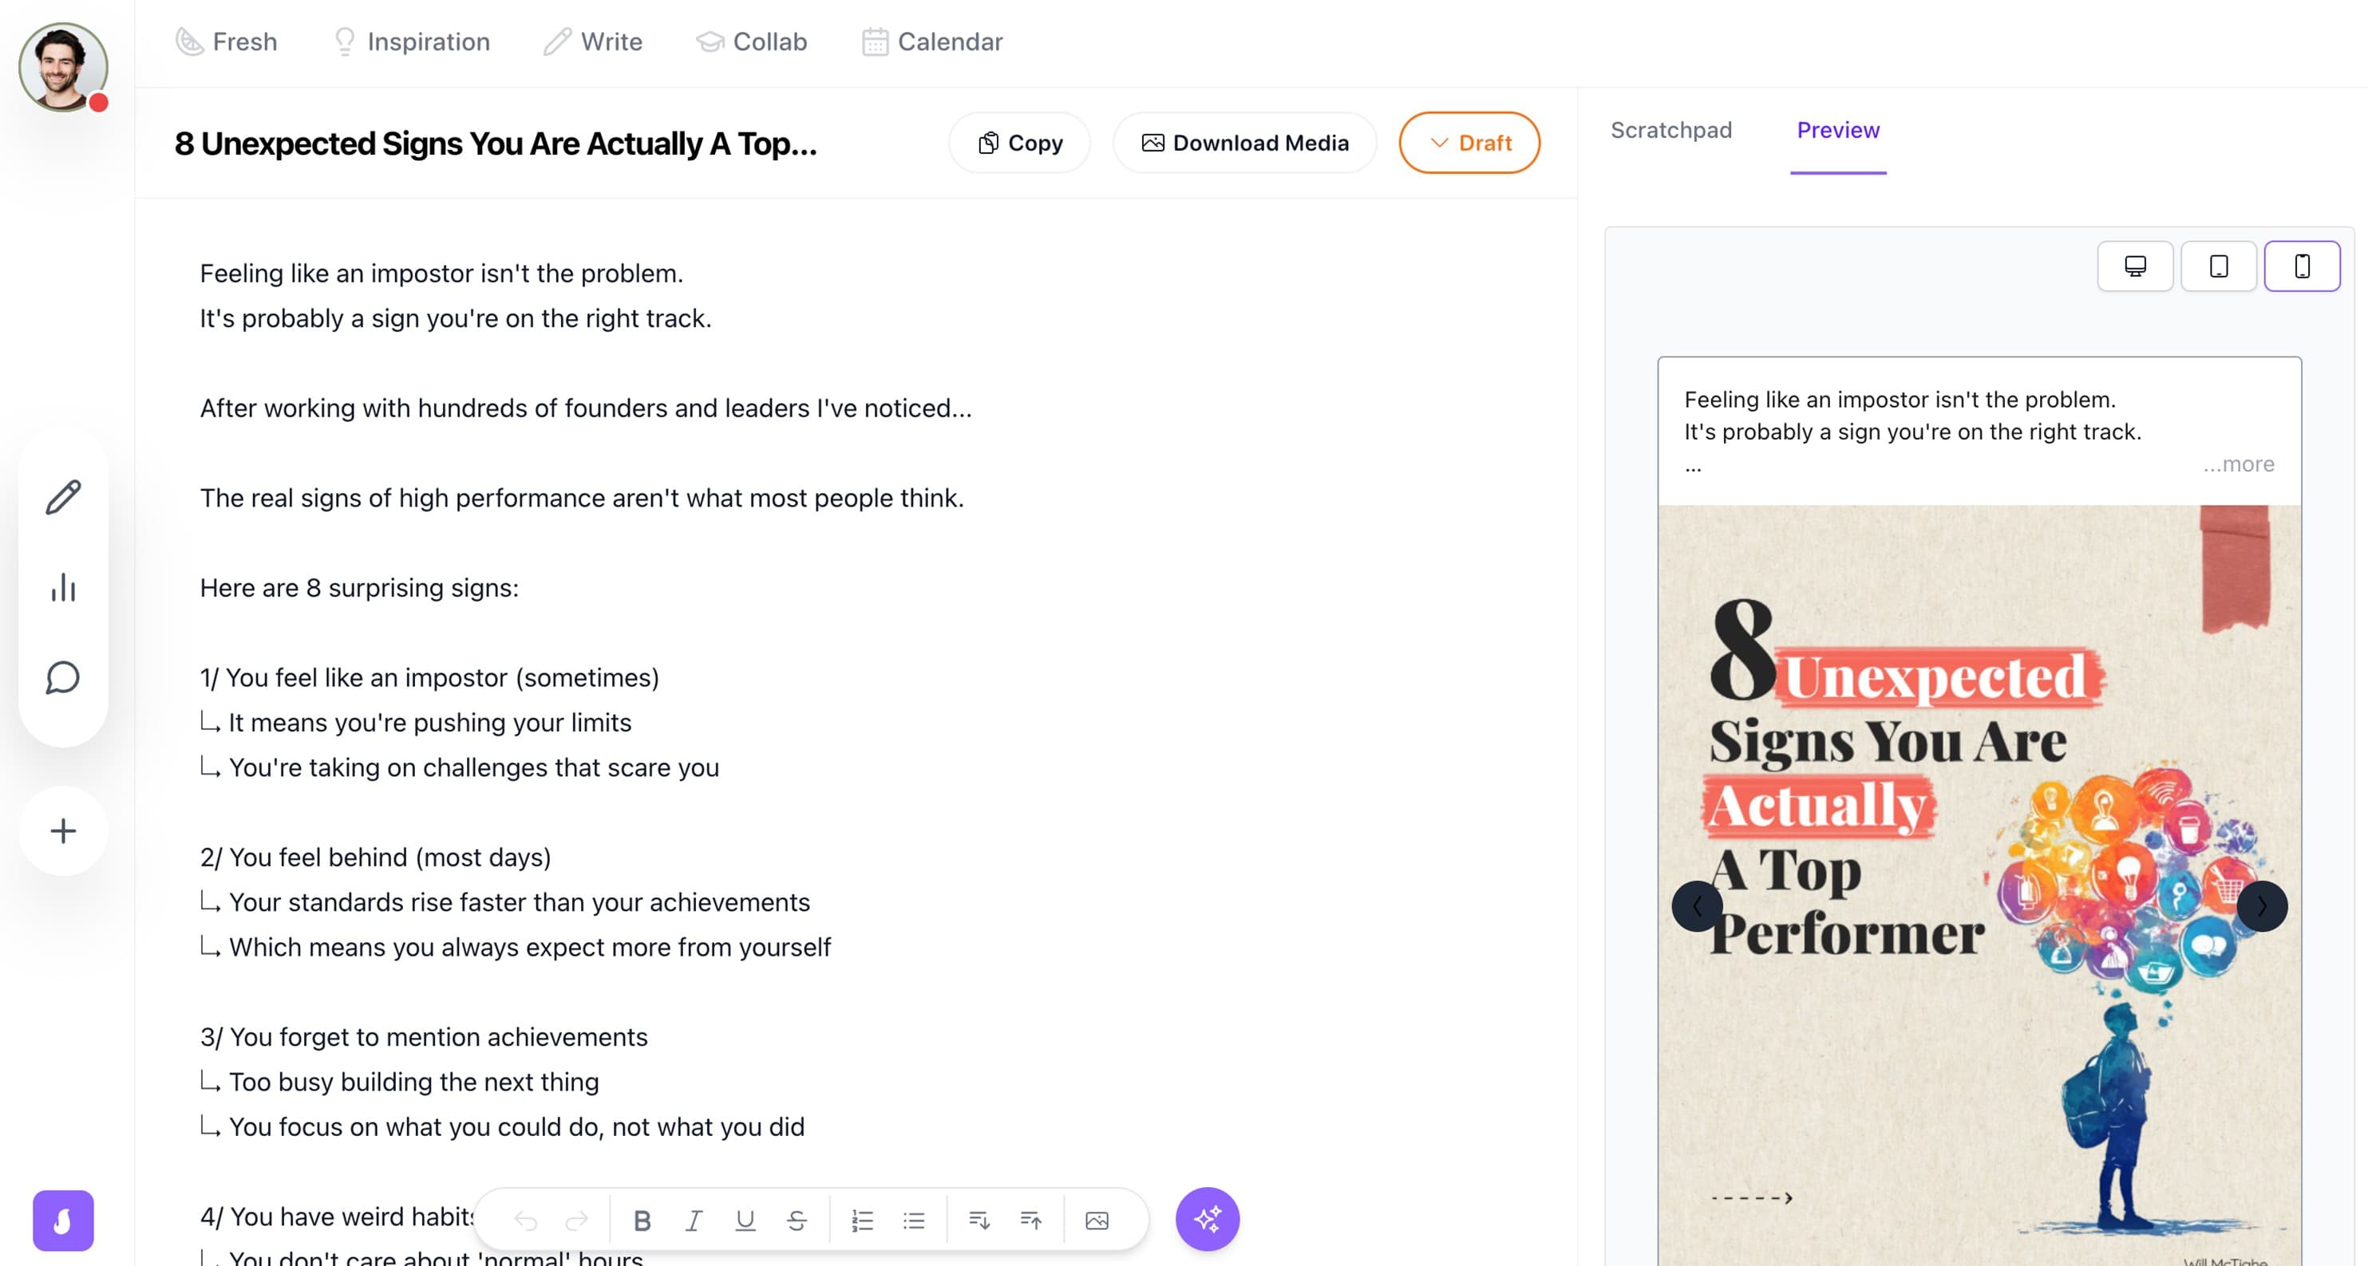2368x1266 pixels.
Task: Open the chat bubble in the left sidebar
Action: pyautogui.click(x=62, y=678)
